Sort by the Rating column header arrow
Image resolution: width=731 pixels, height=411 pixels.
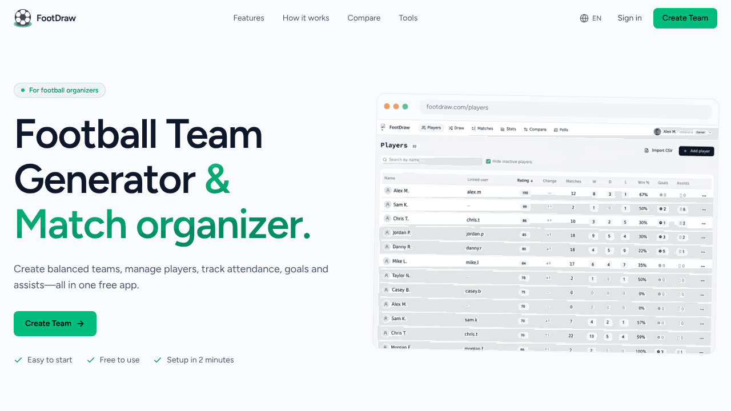532,181
